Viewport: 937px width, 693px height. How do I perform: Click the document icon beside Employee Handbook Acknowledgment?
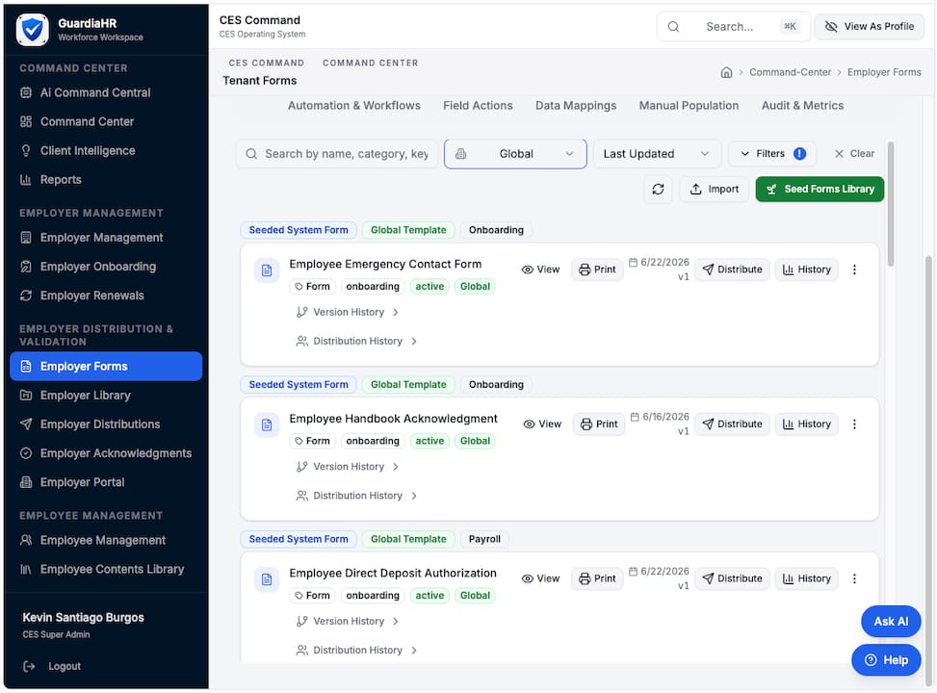(267, 424)
